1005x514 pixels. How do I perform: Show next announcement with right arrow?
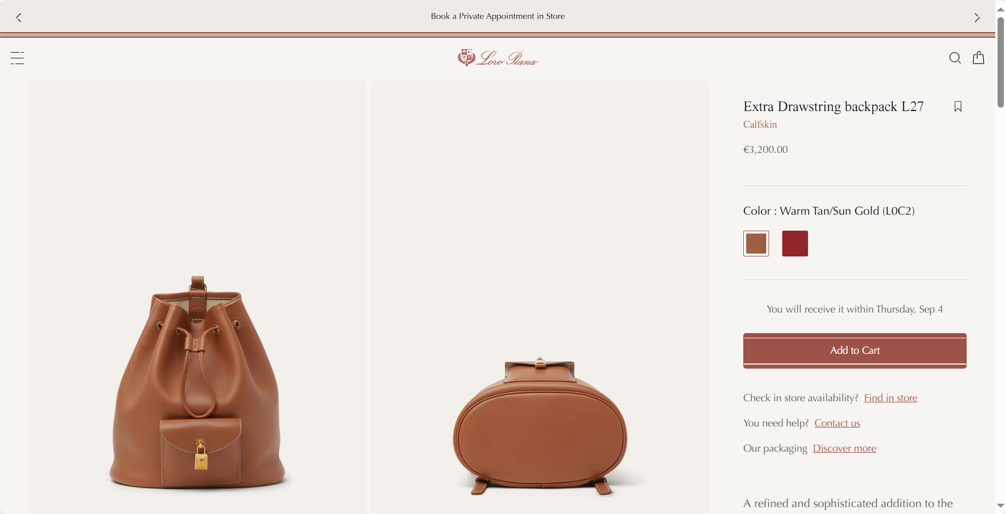tap(977, 18)
